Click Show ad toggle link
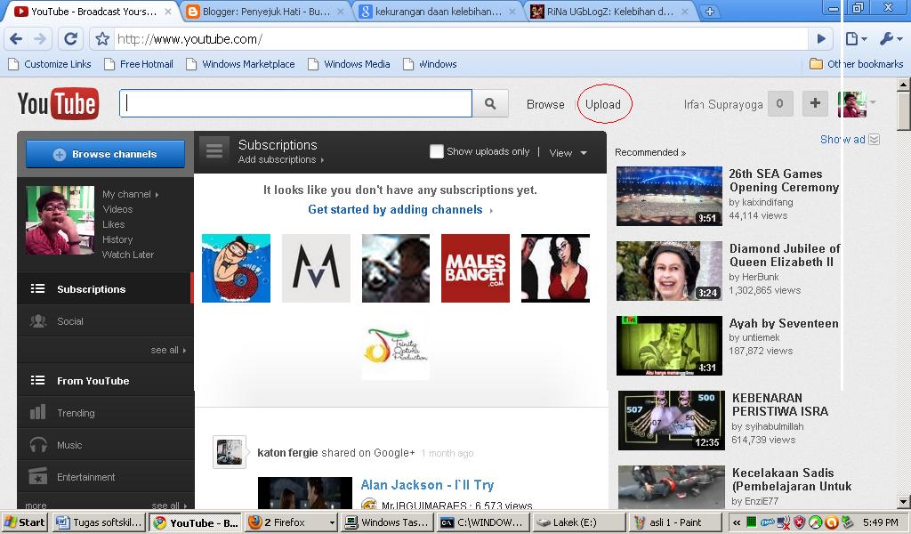This screenshot has width=911, height=534. point(850,140)
